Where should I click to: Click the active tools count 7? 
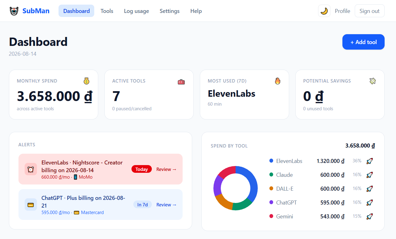116,96
